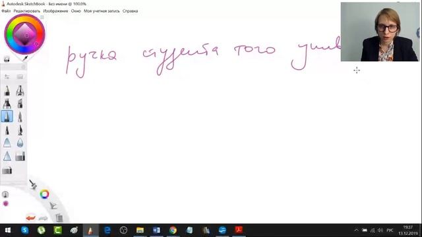Open Adobe Acrobat from the taskbar
Viewport: 422px width, 237px height.
[239, 230]
